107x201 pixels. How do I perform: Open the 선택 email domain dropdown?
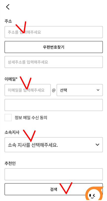tap(80, 90)
